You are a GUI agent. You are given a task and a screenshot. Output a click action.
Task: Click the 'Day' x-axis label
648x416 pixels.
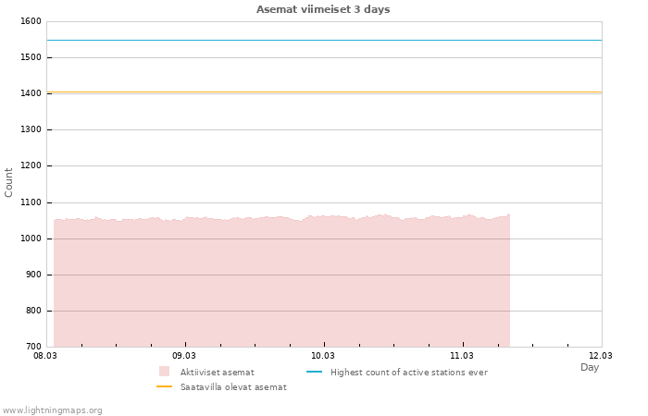[590, 367]
